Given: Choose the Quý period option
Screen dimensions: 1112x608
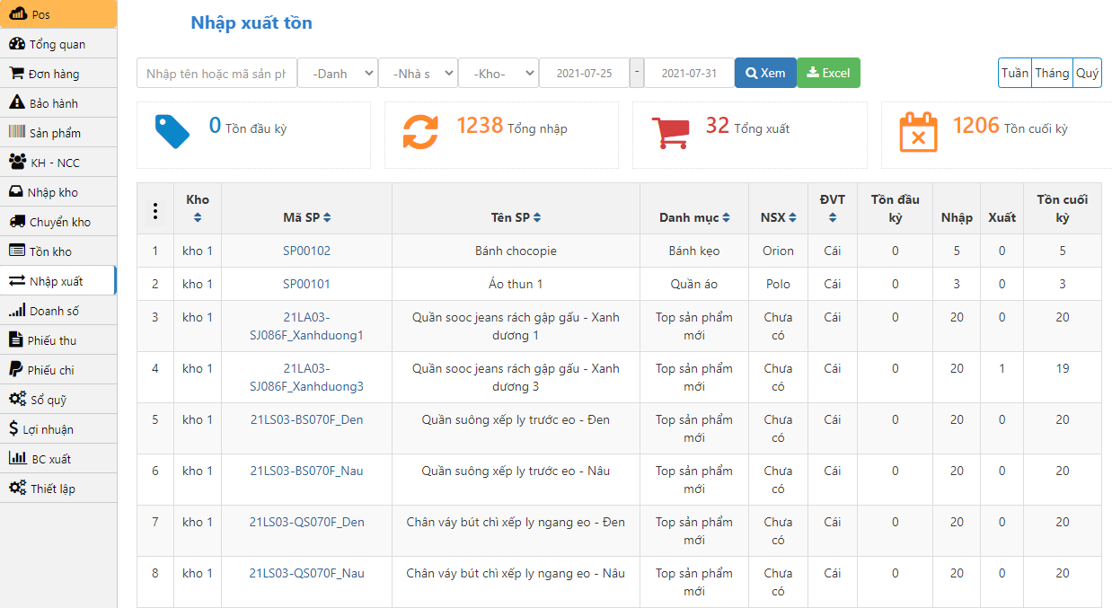Looking at the screenshot, I should (x=1087, y=74).
